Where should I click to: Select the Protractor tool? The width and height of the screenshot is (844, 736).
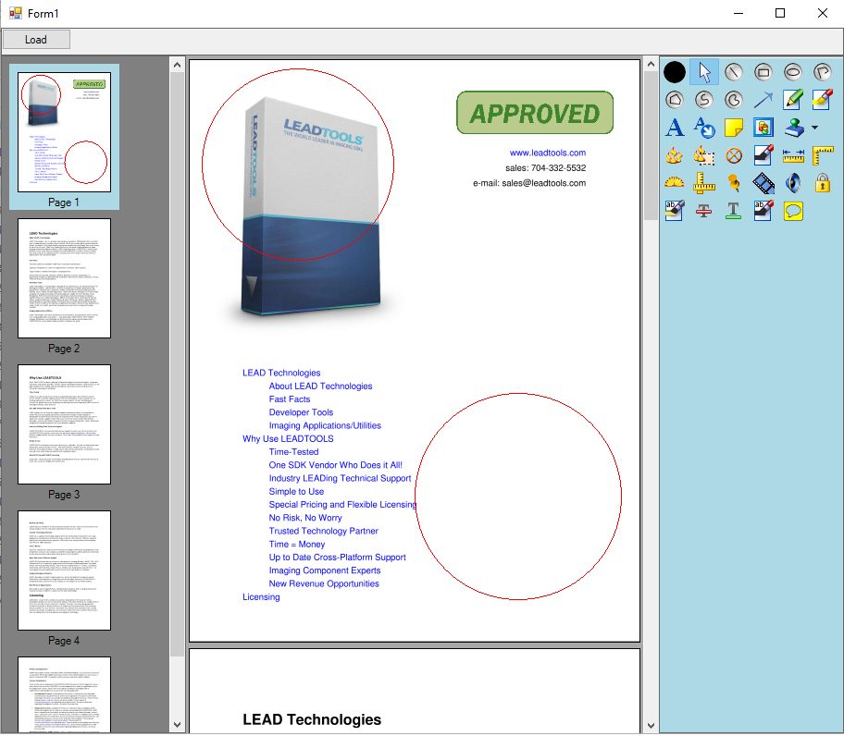coord(675,183)
